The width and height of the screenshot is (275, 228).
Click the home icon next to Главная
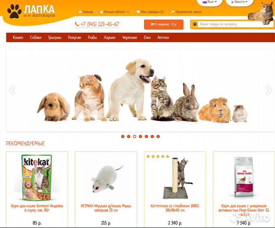[x=80, y=12]
